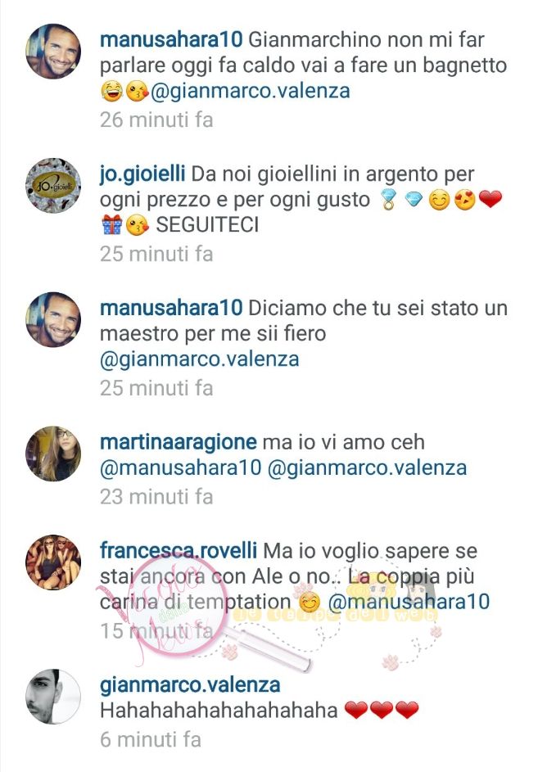556x772 pixels.
Task: Tap @manusahara10 mention after 'temptation'
Action: (x=409, y=603)
